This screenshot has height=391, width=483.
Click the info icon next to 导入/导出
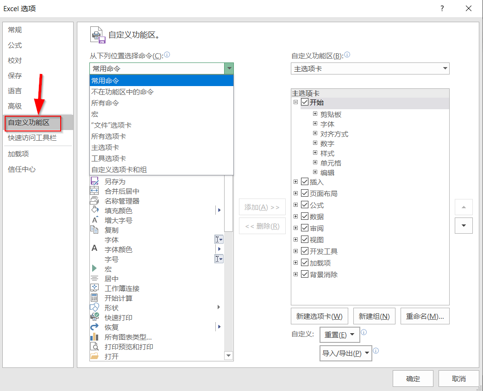tap(376, 351)
